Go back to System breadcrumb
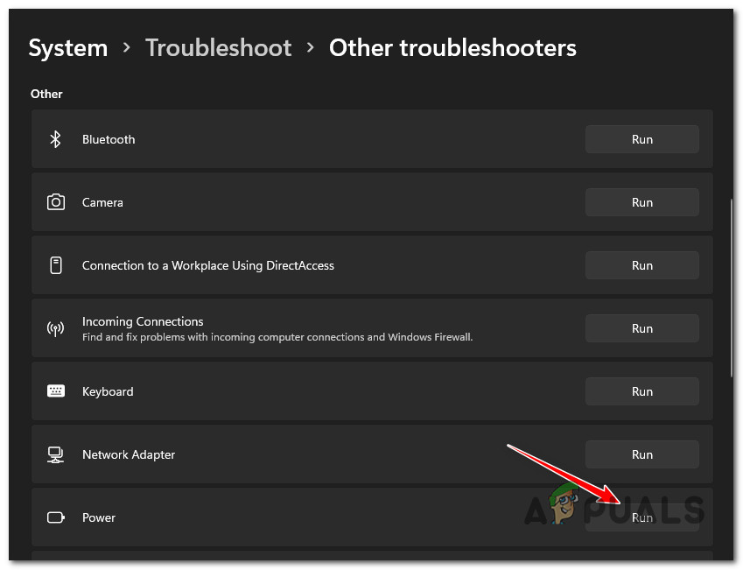 [68, 48]
